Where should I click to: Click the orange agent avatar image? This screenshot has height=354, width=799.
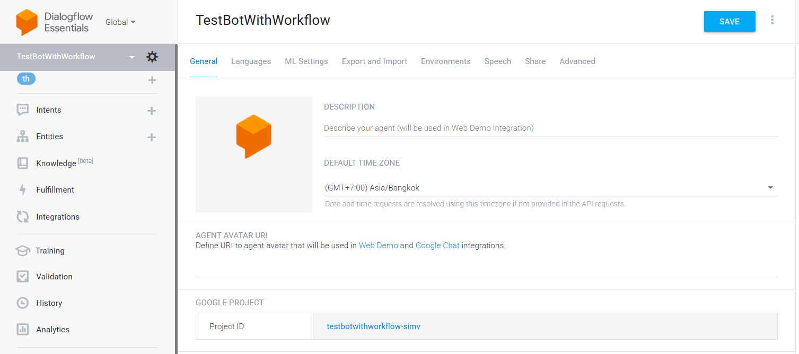click(254, 155)
